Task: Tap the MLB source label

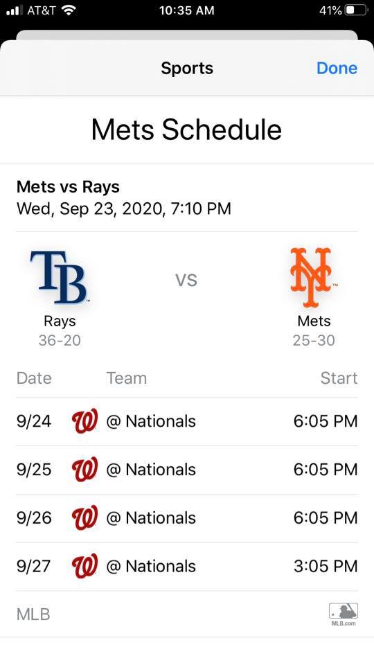Action: [x=33, y=614]
